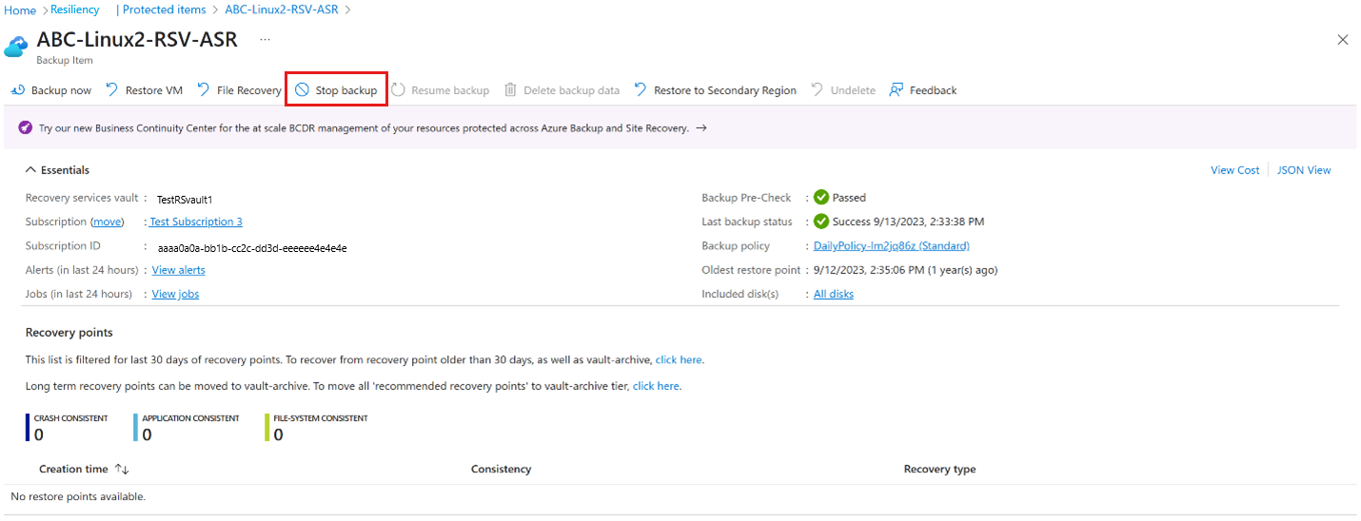Click the Stop backup icon
The image size is (1361, 521).
[302, 90]
